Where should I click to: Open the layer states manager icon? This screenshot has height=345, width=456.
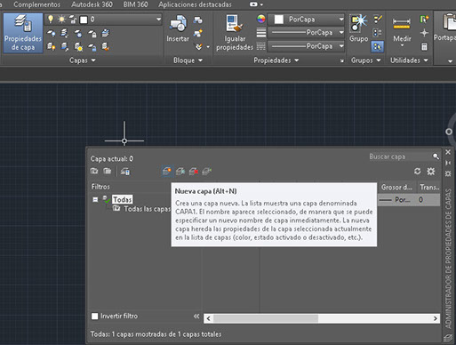(125, 172)
